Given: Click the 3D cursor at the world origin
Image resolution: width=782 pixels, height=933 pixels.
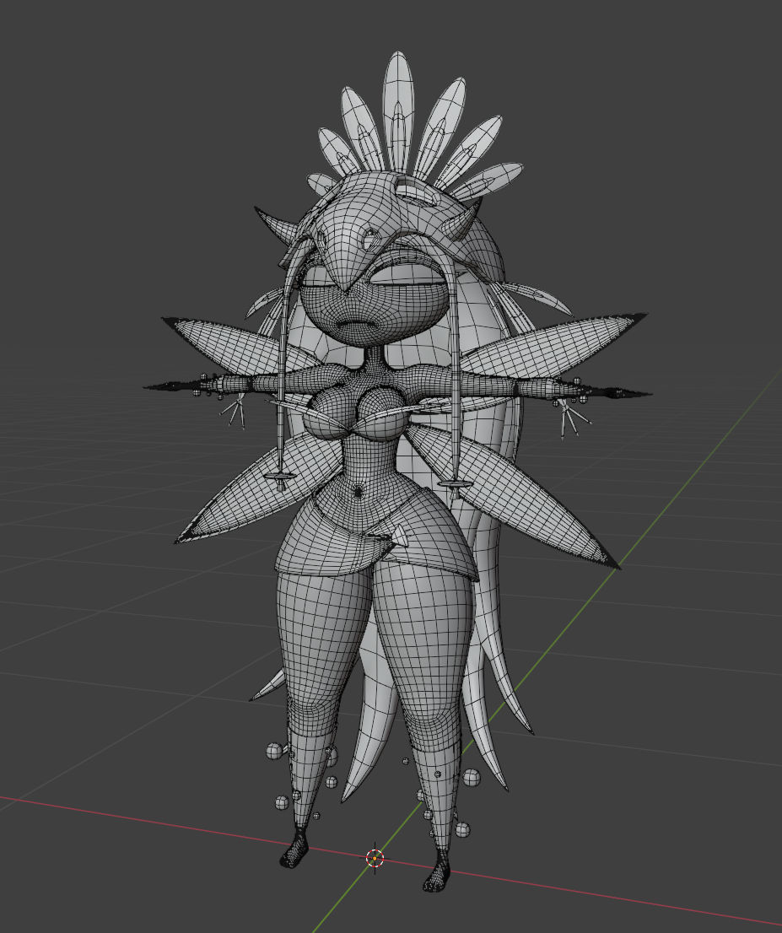Looking at the screenshot, I should 375,858.
